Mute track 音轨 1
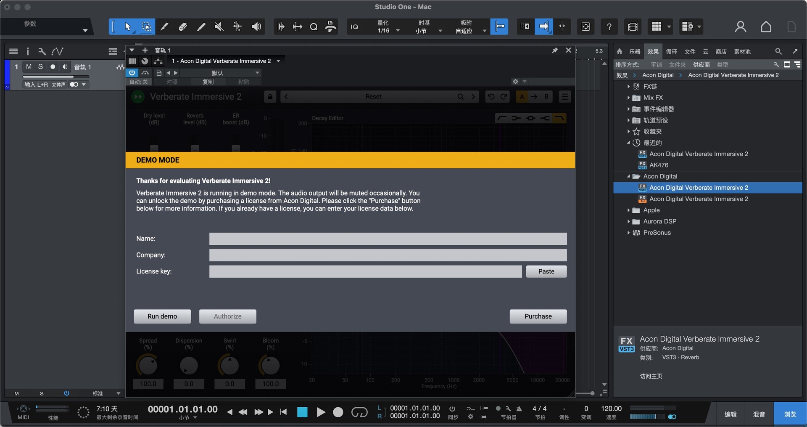This screenshot has height=427, width=807. [29, 66]
